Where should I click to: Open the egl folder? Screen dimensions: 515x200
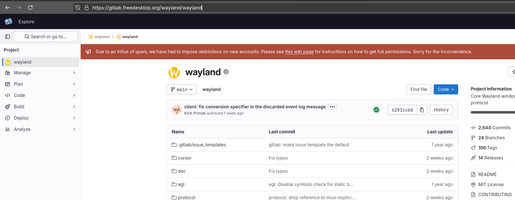coord(181,184)
